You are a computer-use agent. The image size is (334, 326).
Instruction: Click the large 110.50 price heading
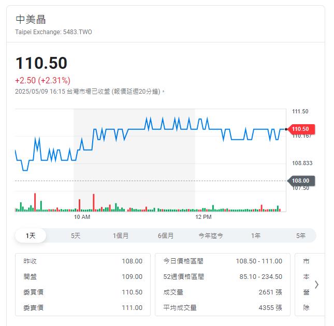[x=41, y=63]
